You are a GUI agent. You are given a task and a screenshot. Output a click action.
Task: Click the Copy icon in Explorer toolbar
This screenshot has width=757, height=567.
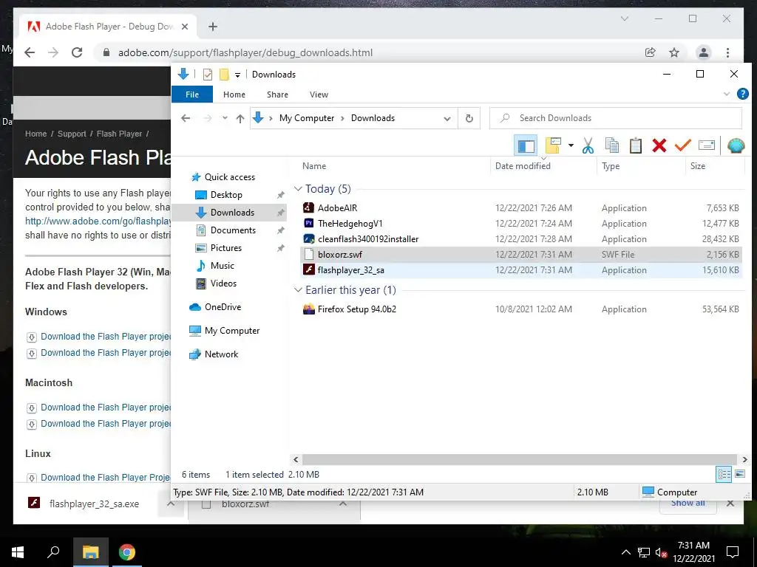[x=611, y=145]
